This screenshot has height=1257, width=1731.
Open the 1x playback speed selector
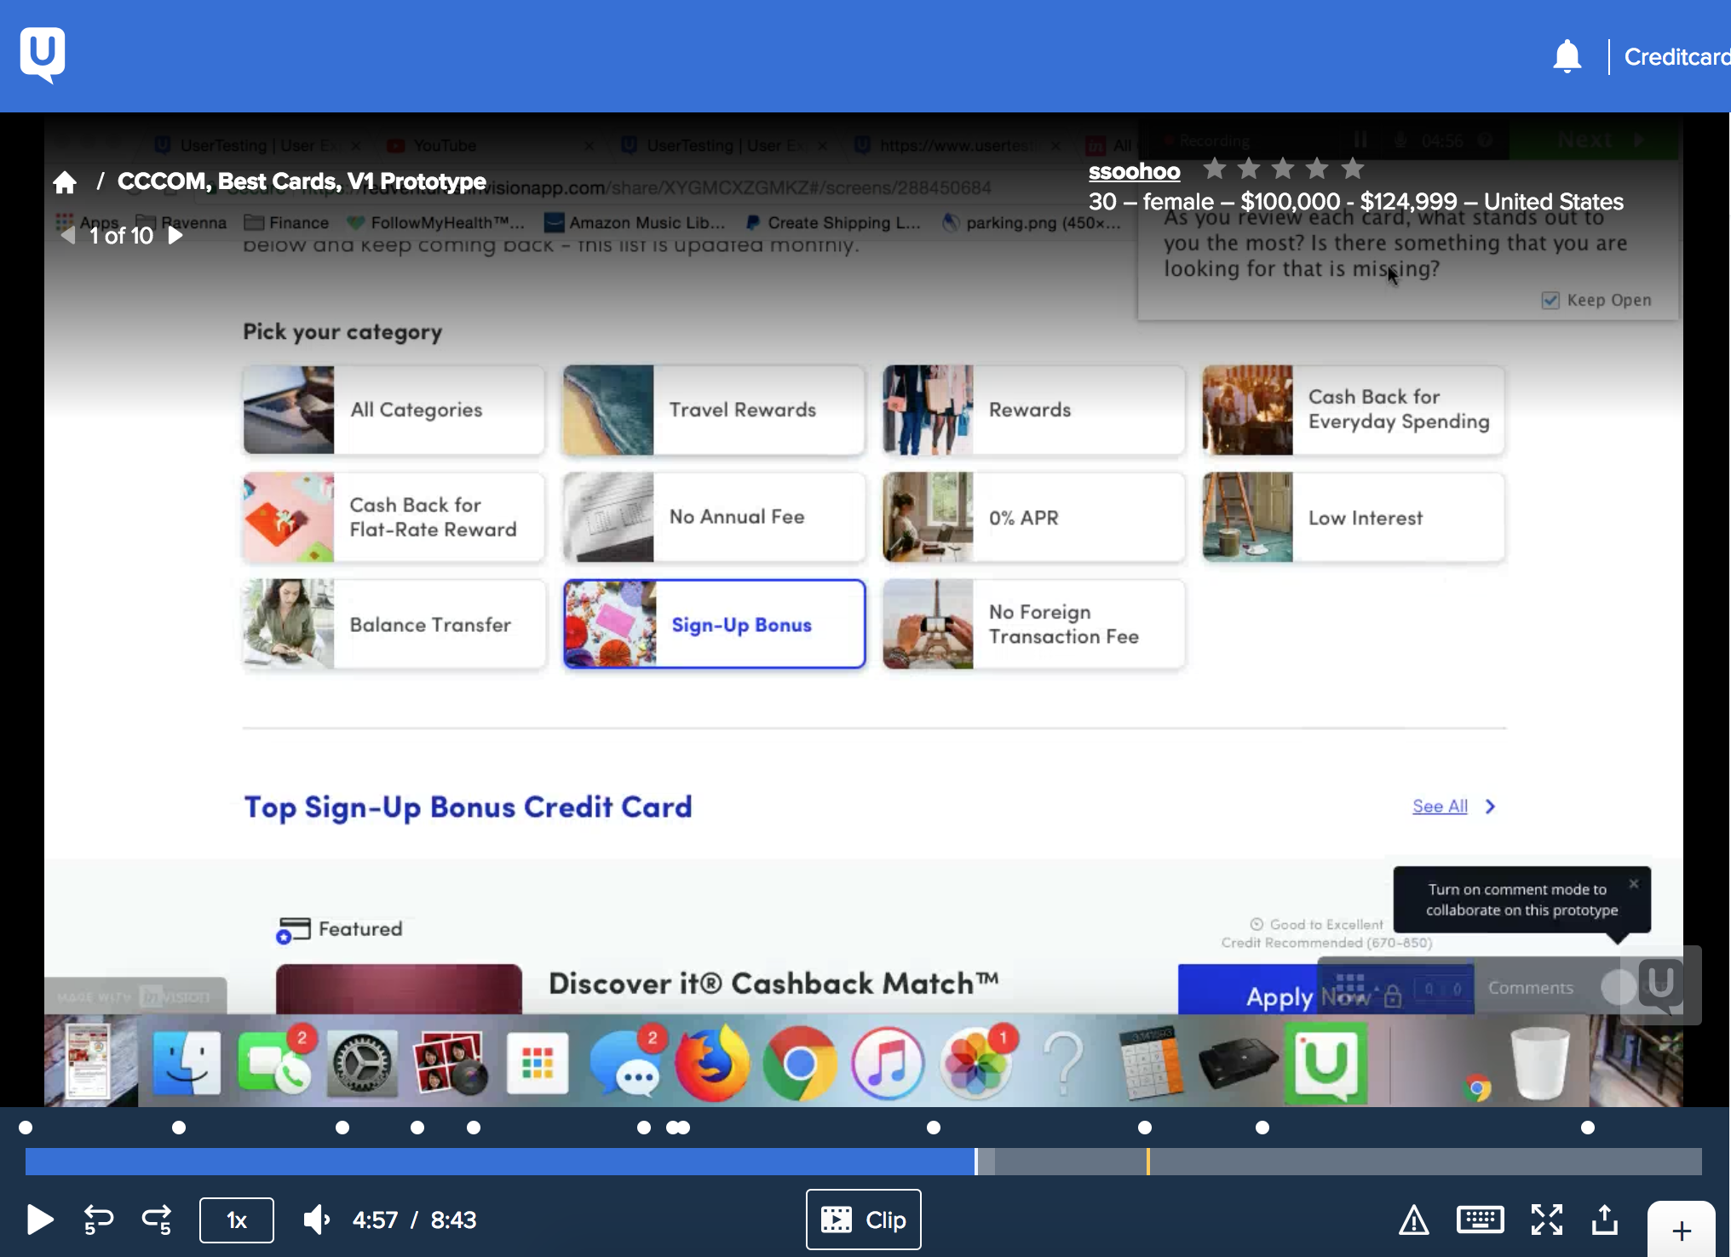[237, 1220]
